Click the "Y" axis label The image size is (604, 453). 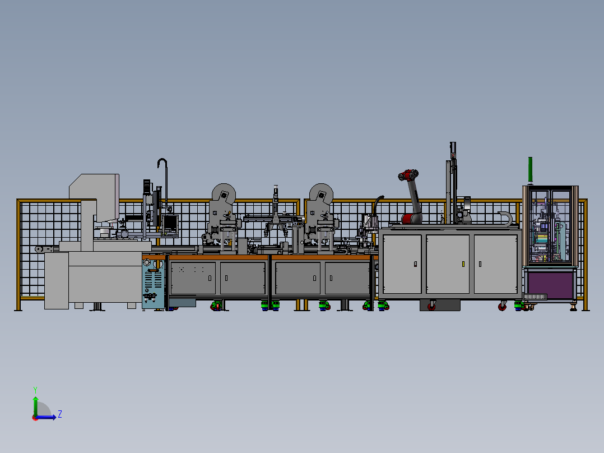[35, 390]
